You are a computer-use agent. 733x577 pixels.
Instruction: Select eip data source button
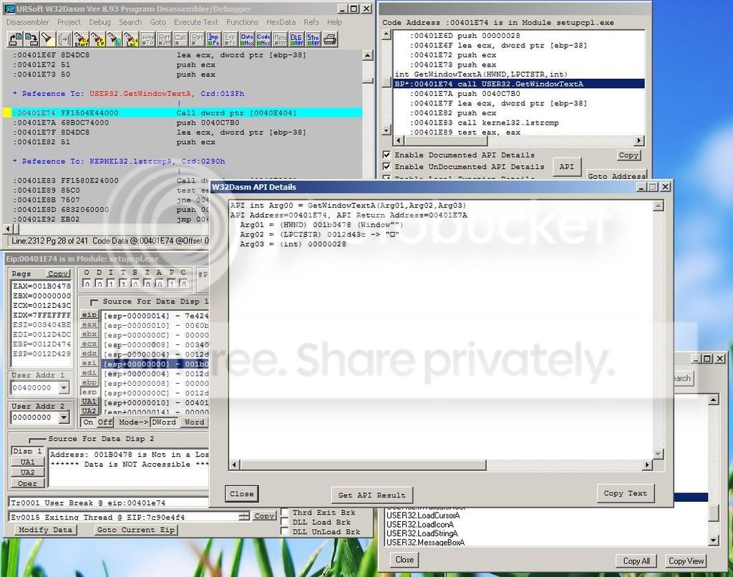click(89, 315)
